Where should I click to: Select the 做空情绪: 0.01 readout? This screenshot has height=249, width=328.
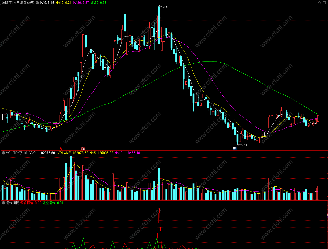coord(53,203)
